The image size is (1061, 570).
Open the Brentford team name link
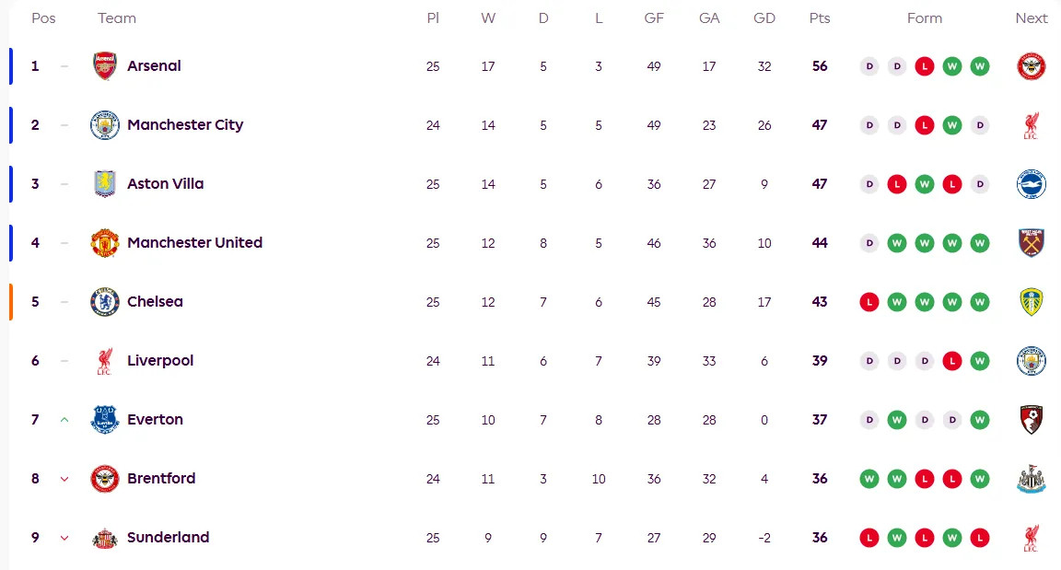[x=161, y=479]
